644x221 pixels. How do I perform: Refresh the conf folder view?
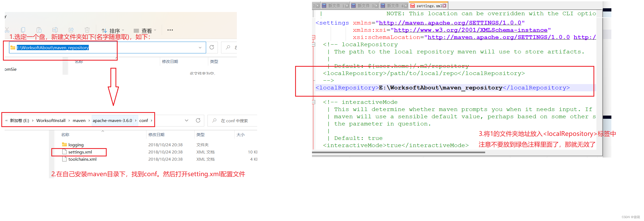(198, 120)
